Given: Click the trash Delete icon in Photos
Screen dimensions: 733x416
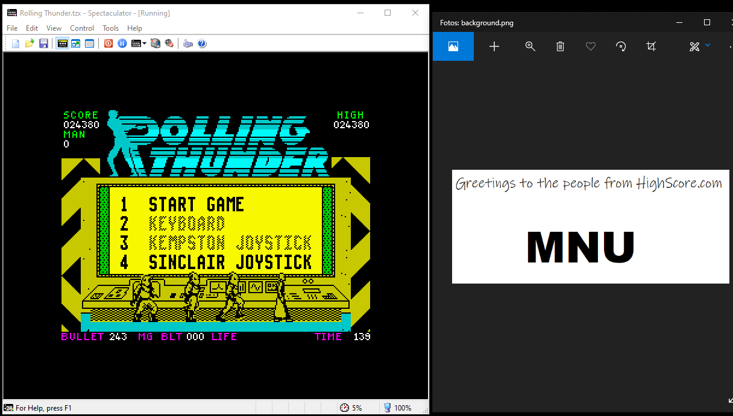Looking at the screenshot, I should tap(560, 46).
